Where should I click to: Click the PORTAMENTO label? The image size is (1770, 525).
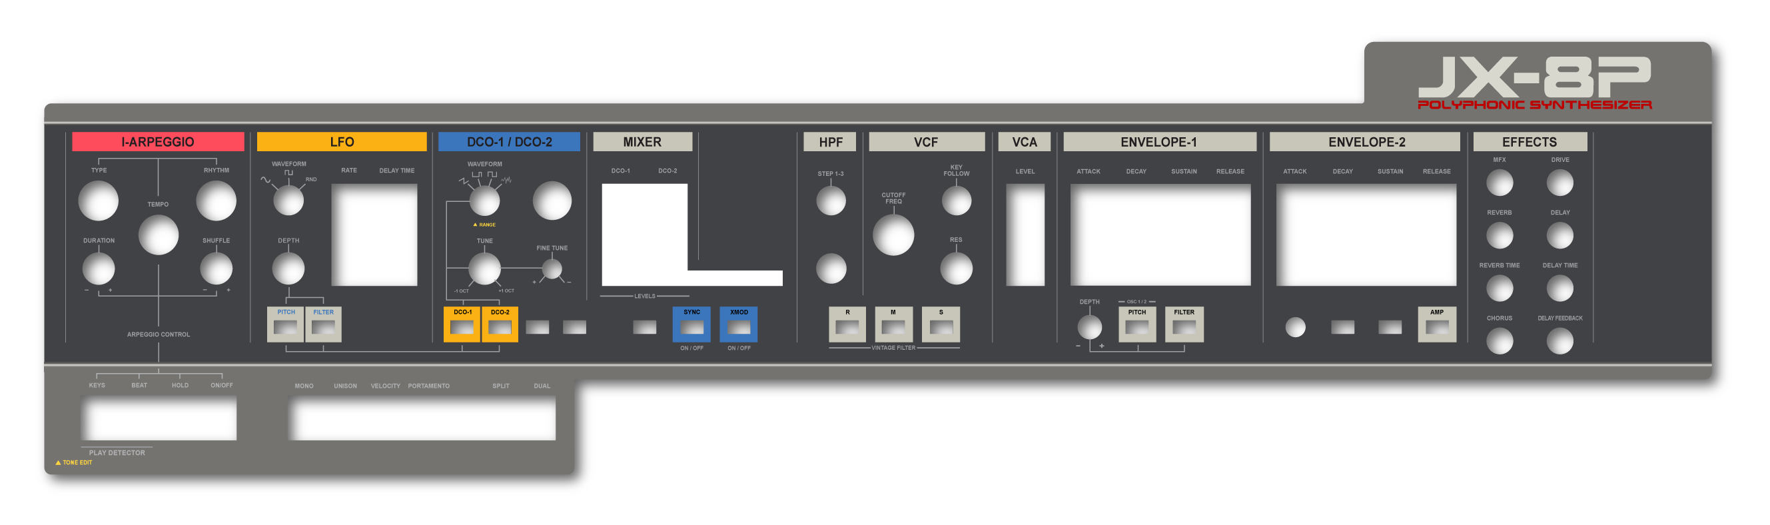click(x=429, y=386)
